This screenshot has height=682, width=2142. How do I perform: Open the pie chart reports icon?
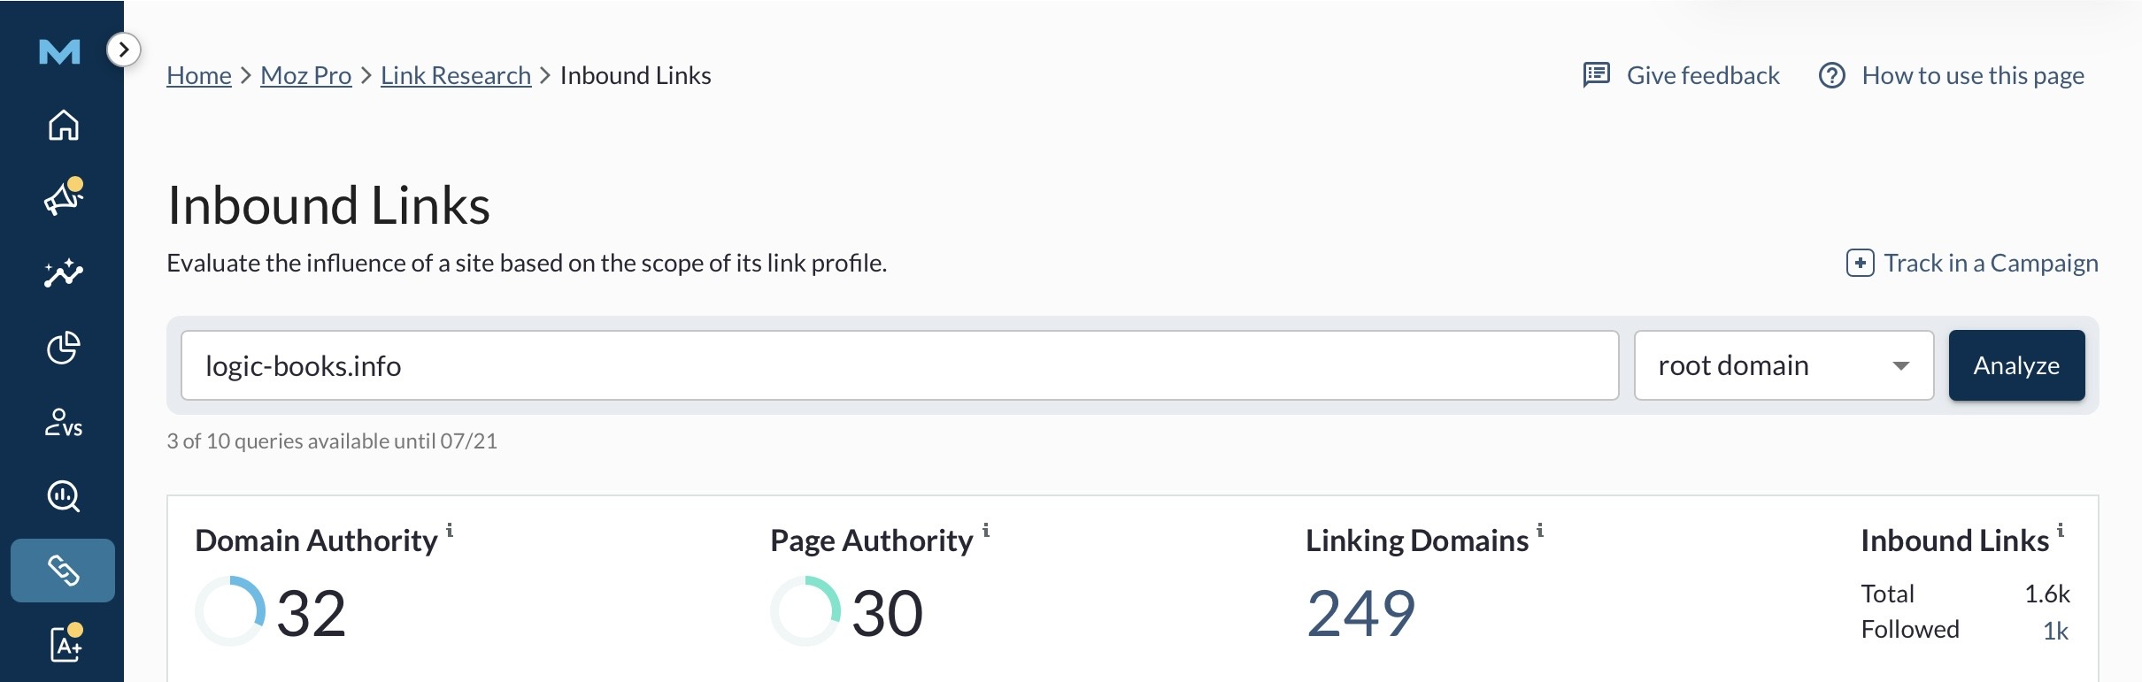pos(63,348)
